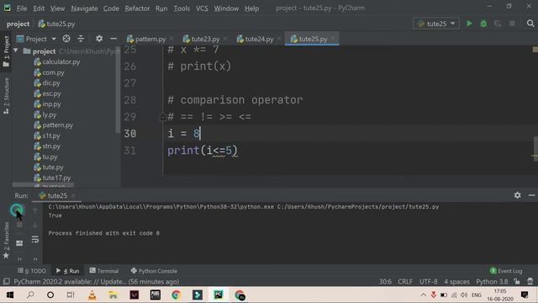
Task: Go to line via 30:6 indicator
Action: (x=385, y=281)
